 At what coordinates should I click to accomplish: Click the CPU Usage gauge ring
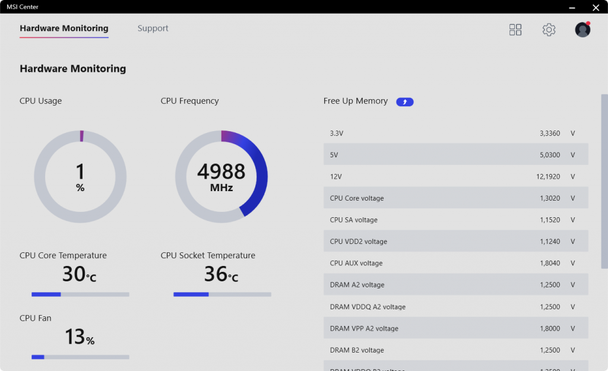coord(80,177)
